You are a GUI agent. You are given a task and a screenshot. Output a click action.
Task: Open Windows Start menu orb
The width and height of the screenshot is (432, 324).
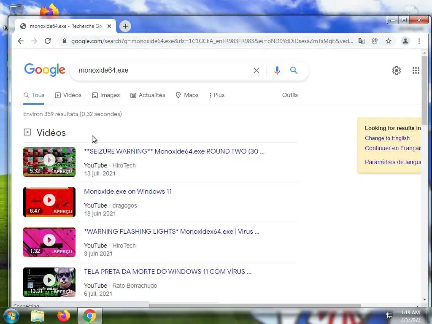point(11,316)
